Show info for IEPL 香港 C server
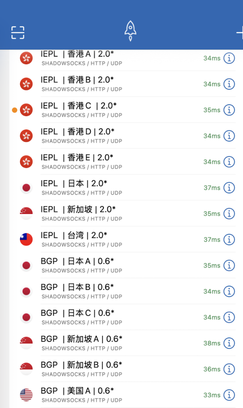 coord(229,110)
